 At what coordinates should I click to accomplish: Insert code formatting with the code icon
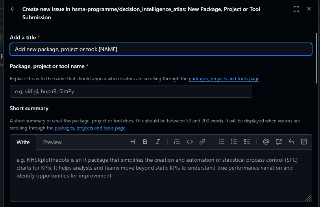(x=190, y=142)
